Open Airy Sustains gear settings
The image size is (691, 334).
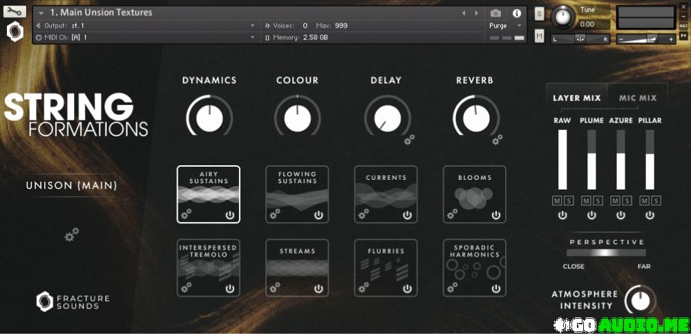pyautogui.click(x=186, y=214)
